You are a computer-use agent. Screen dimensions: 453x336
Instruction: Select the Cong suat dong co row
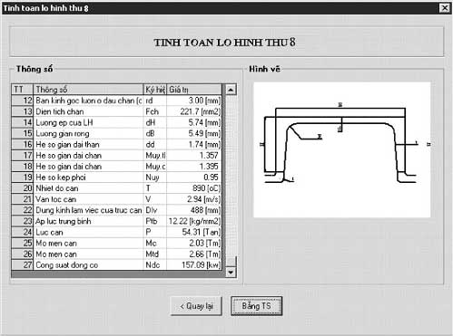click(x=116, y=264)
